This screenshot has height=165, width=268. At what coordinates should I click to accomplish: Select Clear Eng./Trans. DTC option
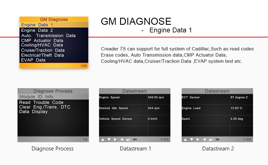click(x=45, y=107)
